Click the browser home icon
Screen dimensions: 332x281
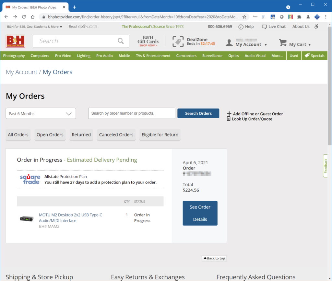coord(33,17)
